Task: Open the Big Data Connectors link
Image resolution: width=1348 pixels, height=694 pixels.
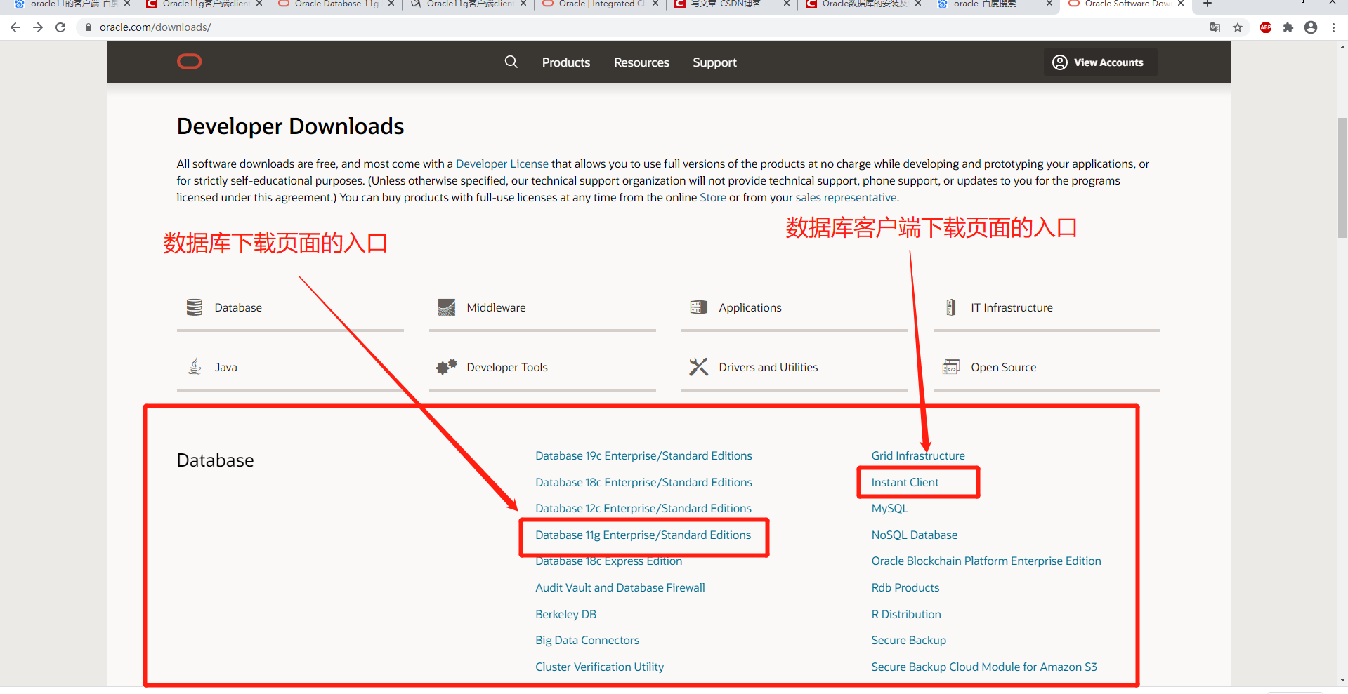Action: point(587,640)
